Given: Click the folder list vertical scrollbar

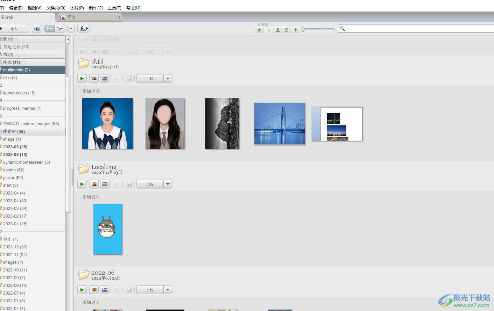Looking at the screenshot, I should tap(68, 144).
